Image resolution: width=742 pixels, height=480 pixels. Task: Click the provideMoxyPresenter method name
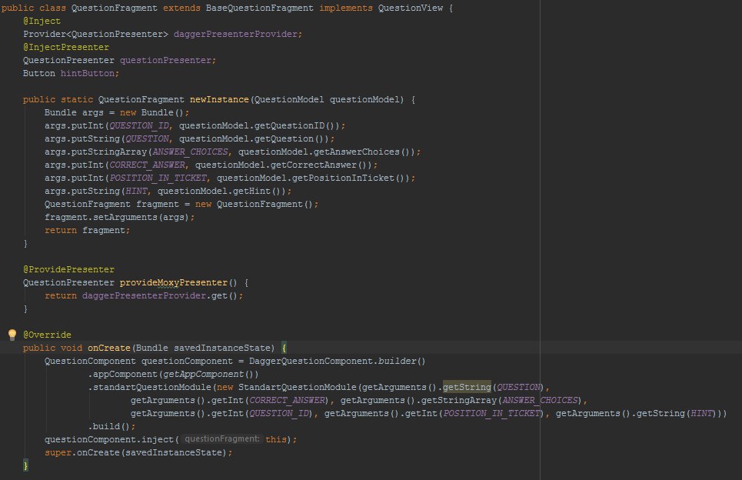pos(173,282)
